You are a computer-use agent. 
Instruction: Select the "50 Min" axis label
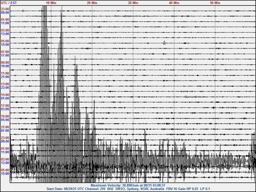tap(215, 3)
